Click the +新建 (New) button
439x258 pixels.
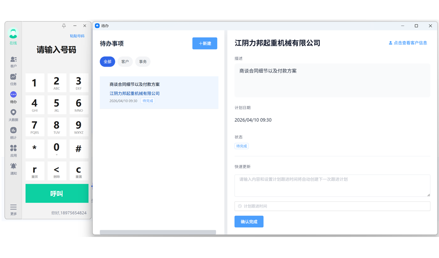(x=204, y=44)
